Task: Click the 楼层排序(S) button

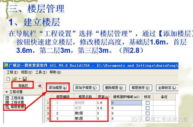Action: tap(141, 88)
